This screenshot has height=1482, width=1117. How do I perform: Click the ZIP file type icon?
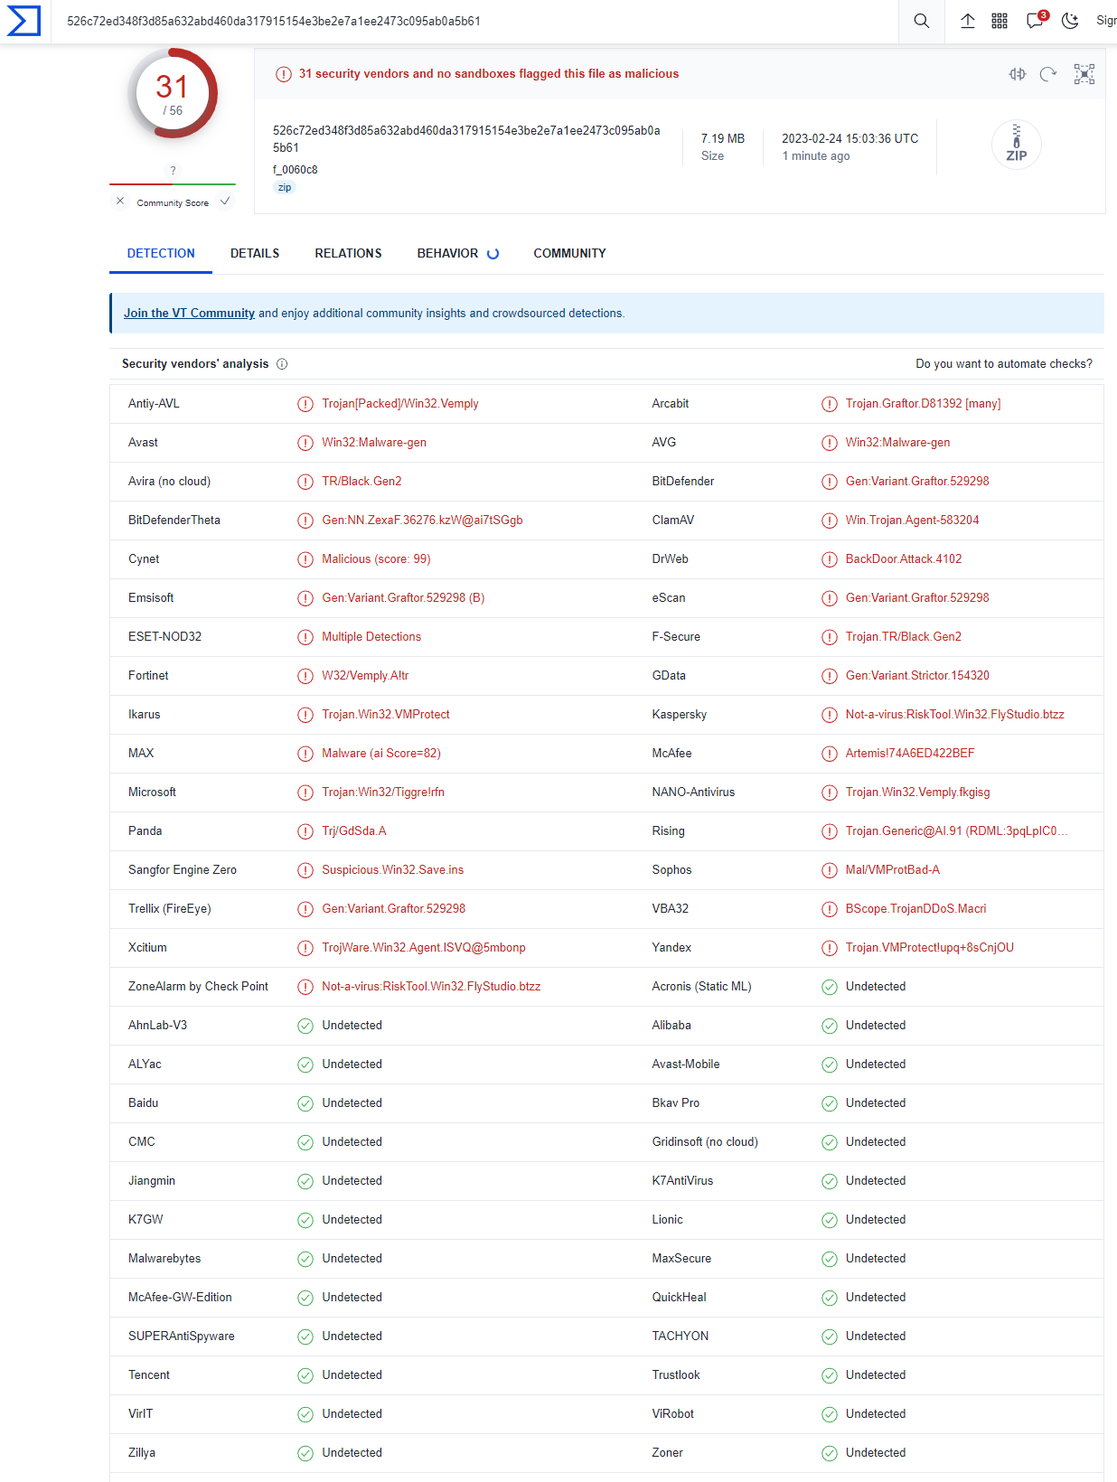[x=1017, y=145]
